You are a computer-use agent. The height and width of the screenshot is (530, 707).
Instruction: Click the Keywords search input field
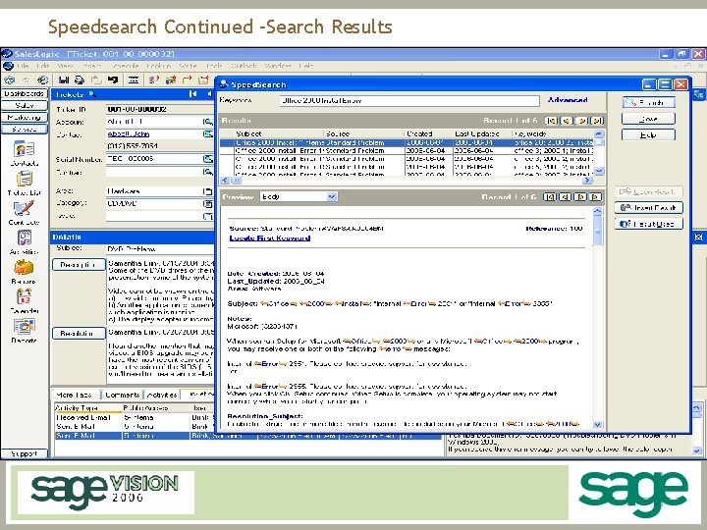409,100
